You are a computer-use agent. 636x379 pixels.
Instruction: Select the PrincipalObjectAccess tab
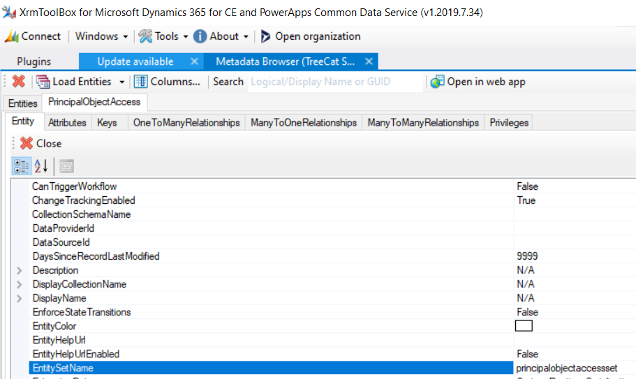click(x=94, y=102)
